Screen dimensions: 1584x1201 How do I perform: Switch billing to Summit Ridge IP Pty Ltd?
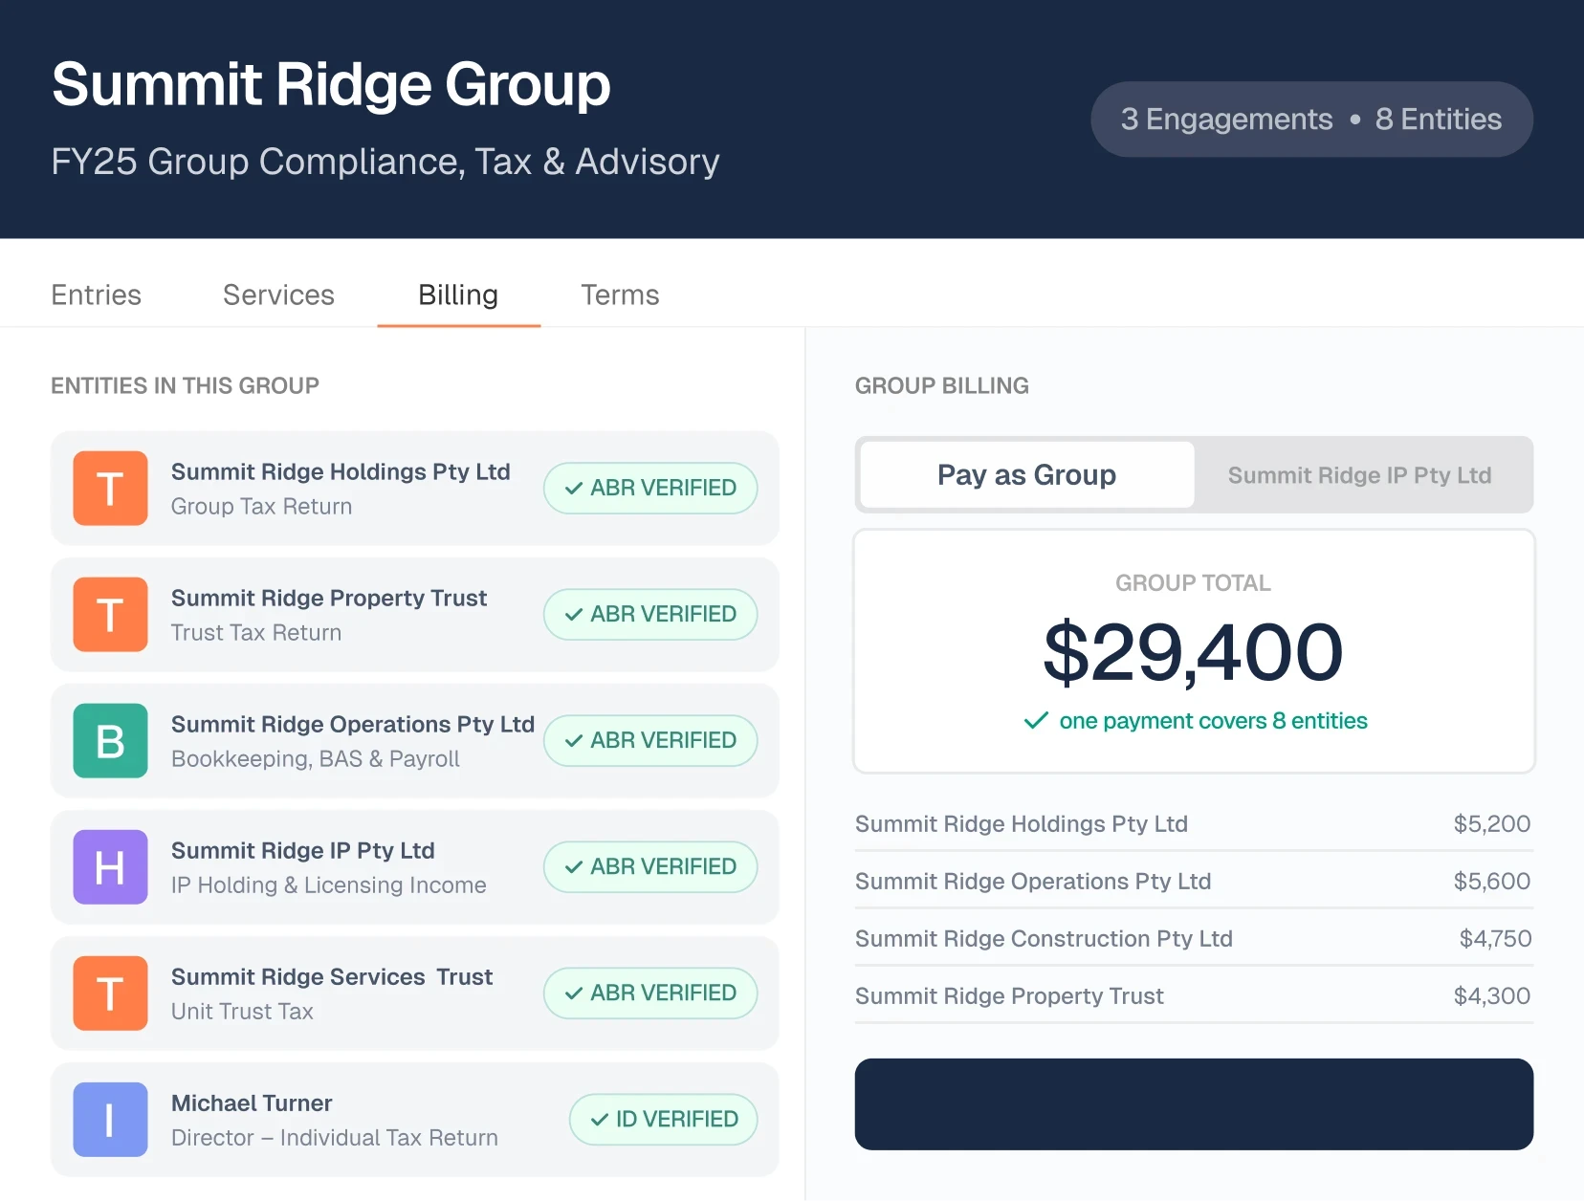coord(1359,475)
